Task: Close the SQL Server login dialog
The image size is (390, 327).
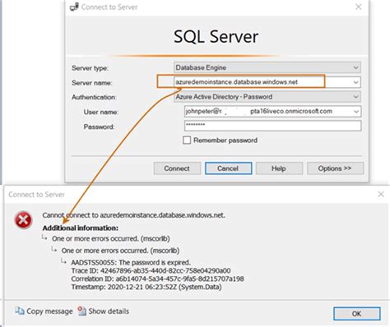Action: click(358, 7)
